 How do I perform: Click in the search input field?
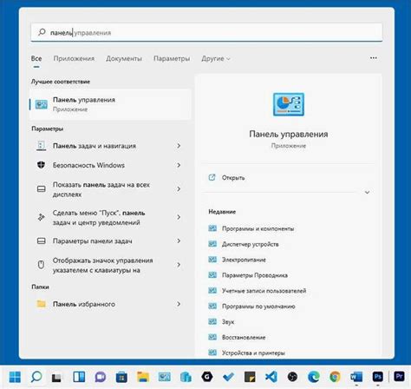pos(206,32)
